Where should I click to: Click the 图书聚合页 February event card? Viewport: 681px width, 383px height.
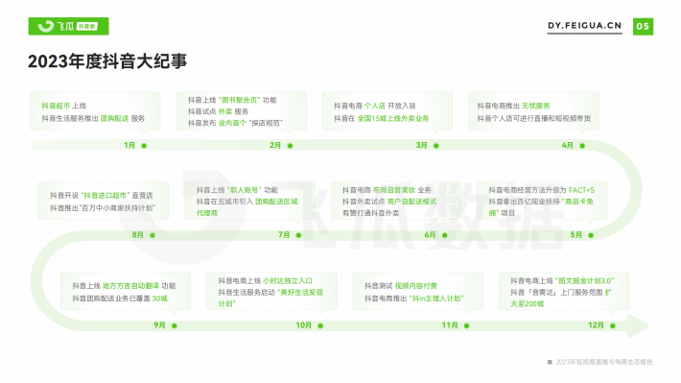click(241, 111)
